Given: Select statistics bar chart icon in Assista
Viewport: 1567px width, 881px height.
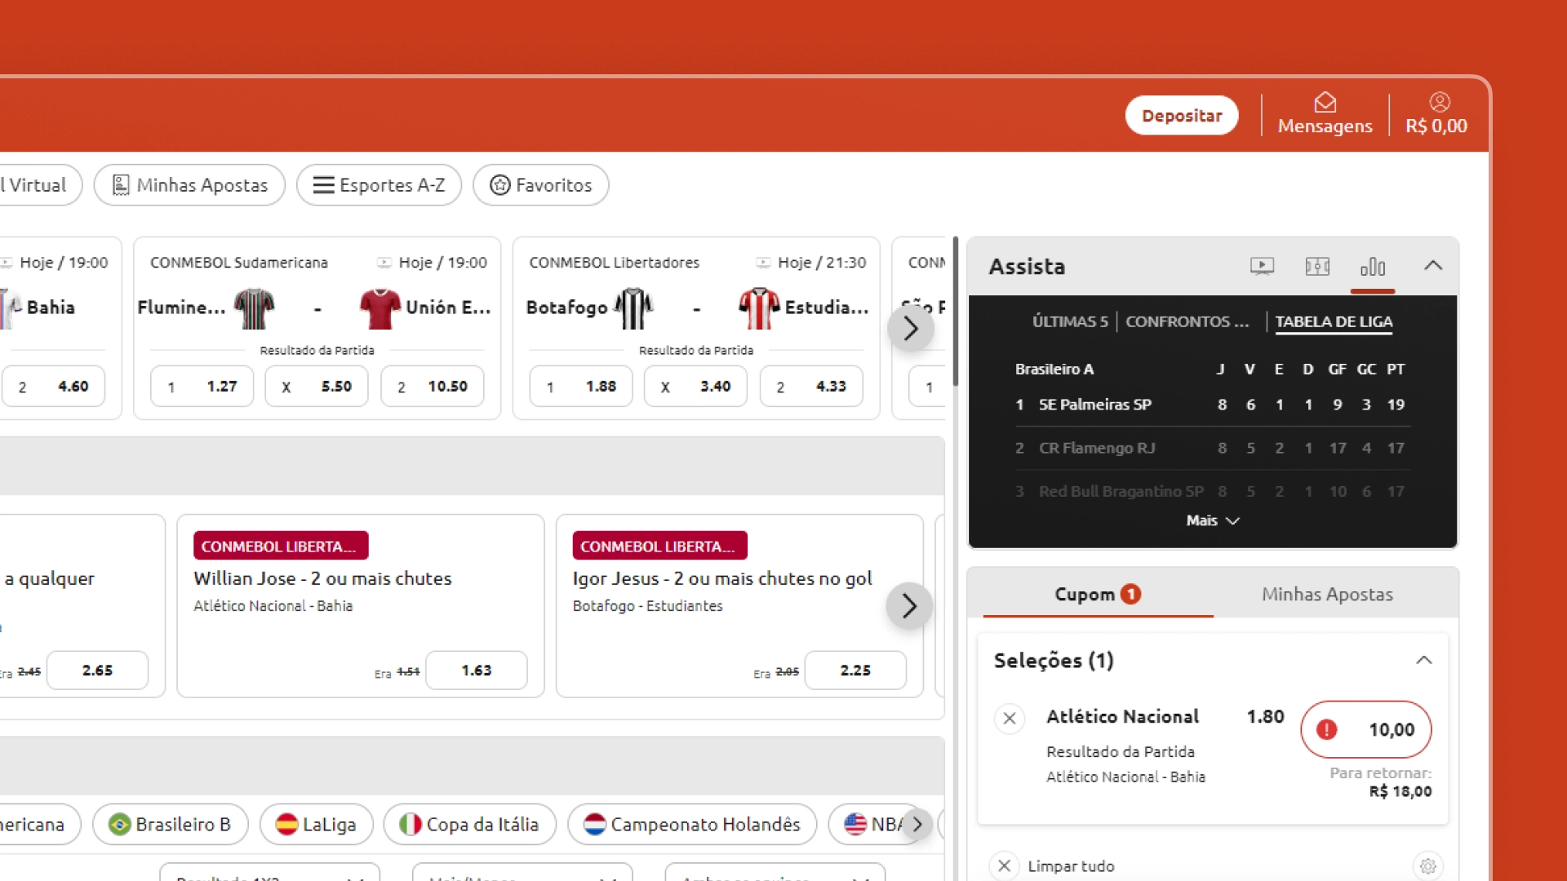Looking at the screenshot, I should point(1373,267).
